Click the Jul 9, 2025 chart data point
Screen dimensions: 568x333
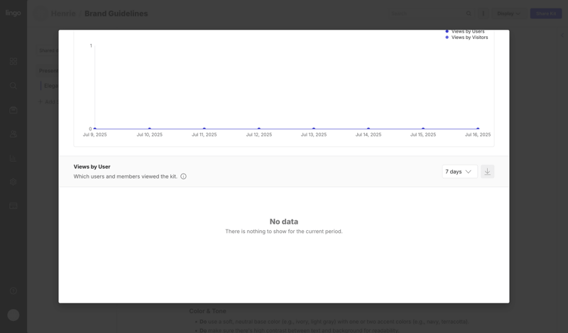95,129
